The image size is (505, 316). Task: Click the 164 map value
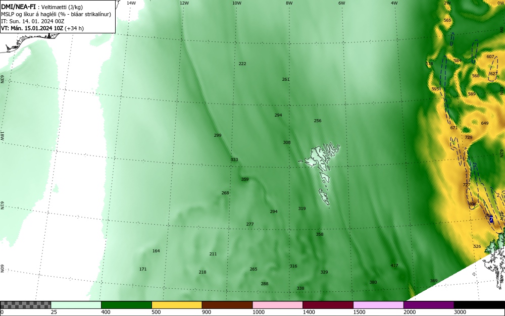[x=156, y=251]
